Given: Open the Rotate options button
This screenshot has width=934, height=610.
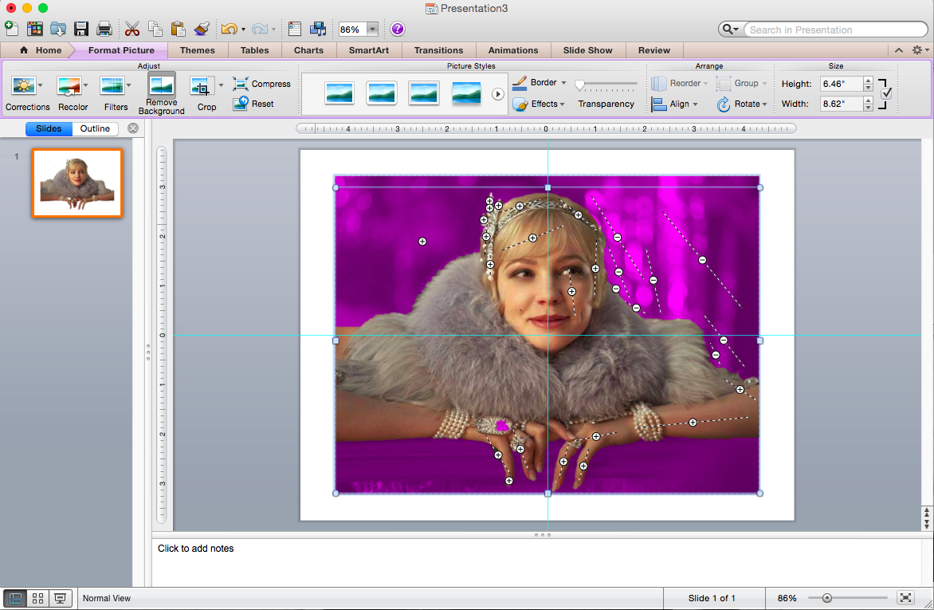Looking at the screenshot, I should point(742,104).
